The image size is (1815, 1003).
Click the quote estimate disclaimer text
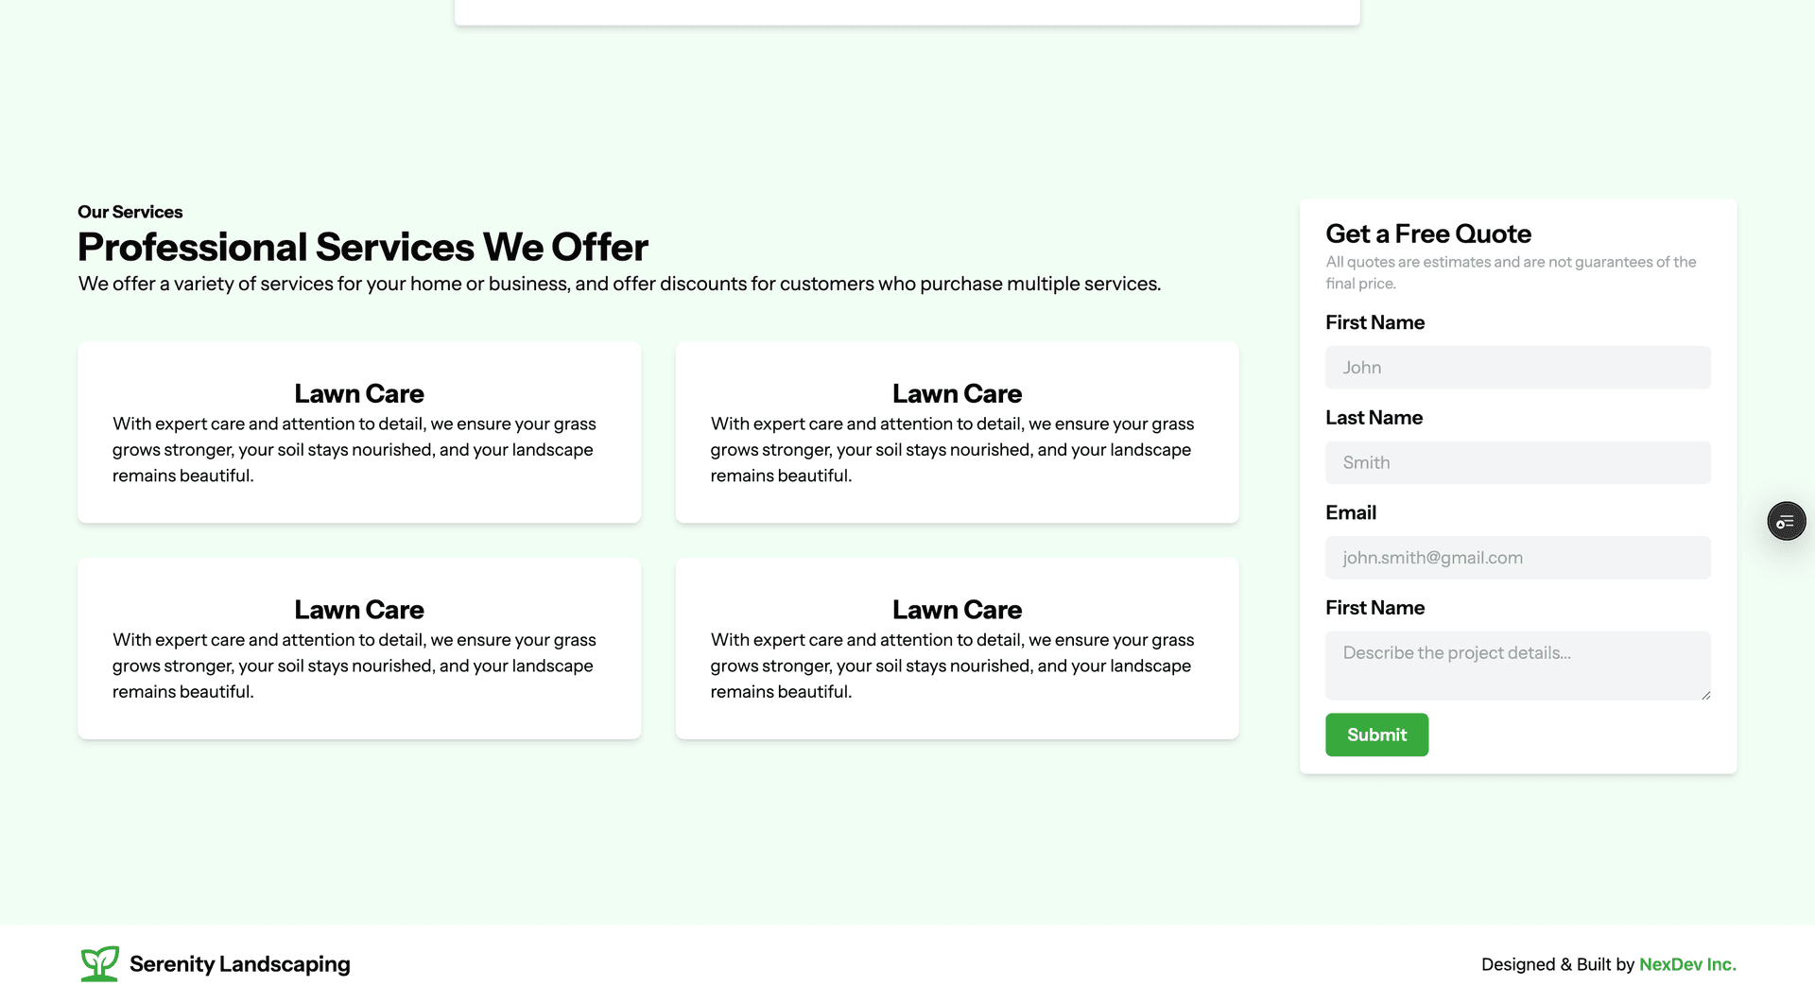point(1511,272)
